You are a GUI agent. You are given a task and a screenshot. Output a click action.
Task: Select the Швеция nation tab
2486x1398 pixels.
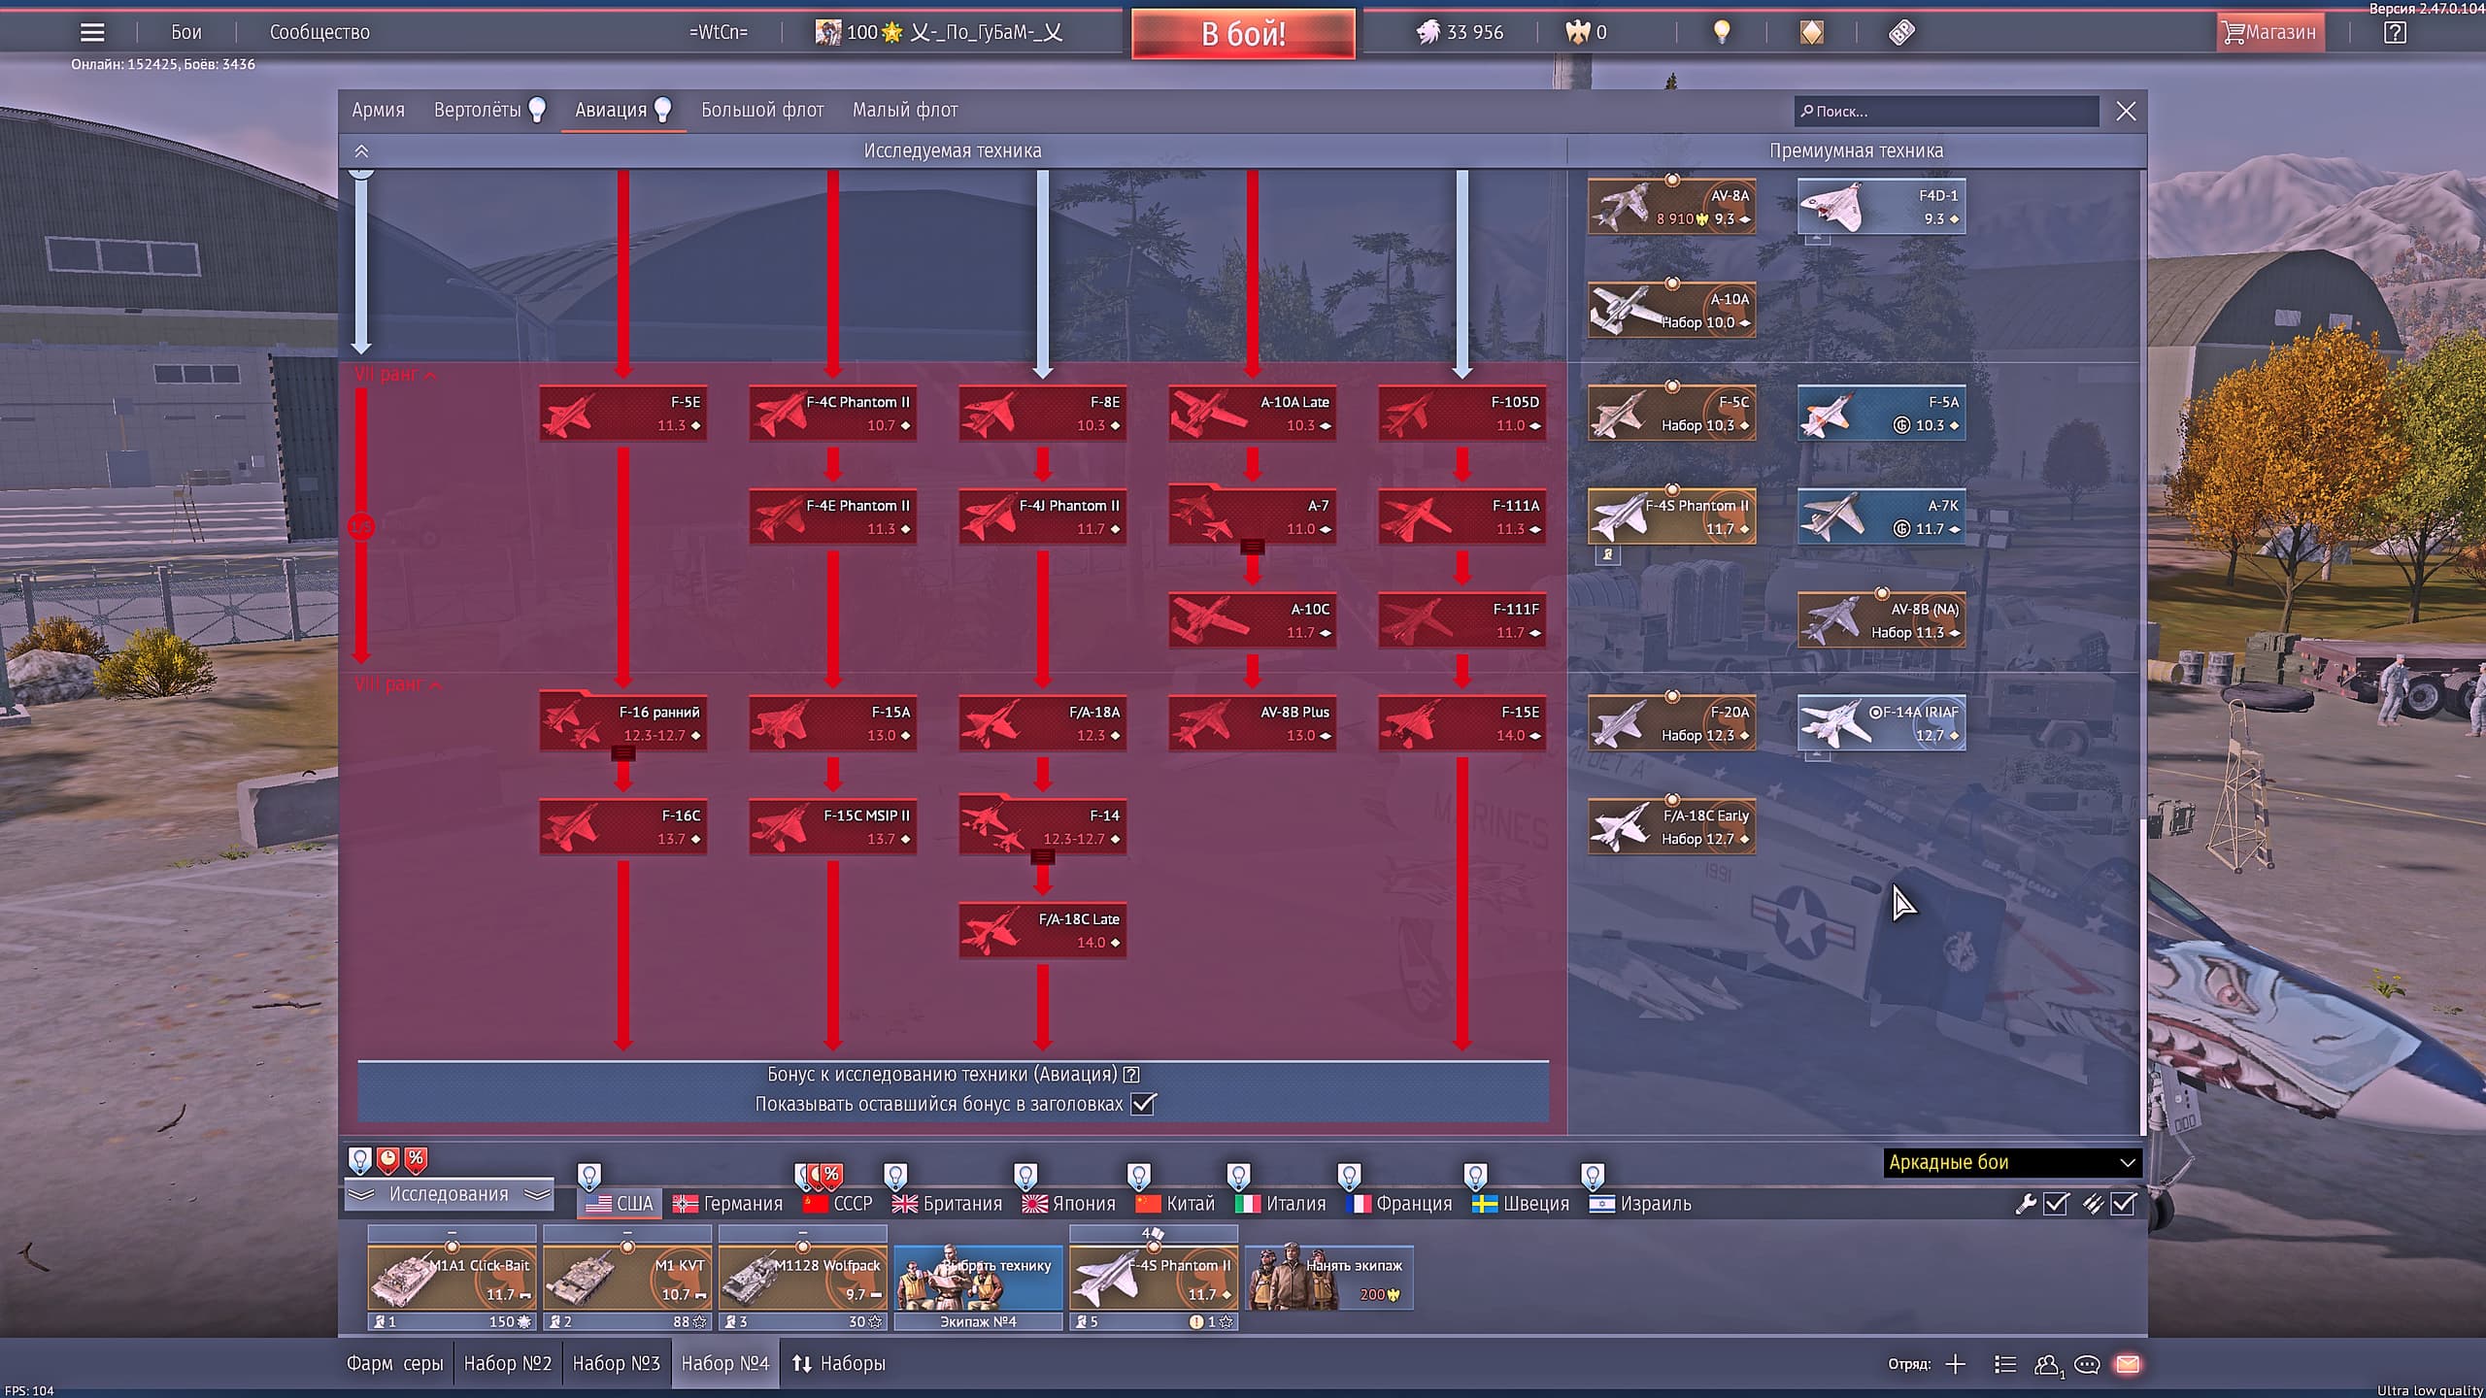pos(1521,1204)
